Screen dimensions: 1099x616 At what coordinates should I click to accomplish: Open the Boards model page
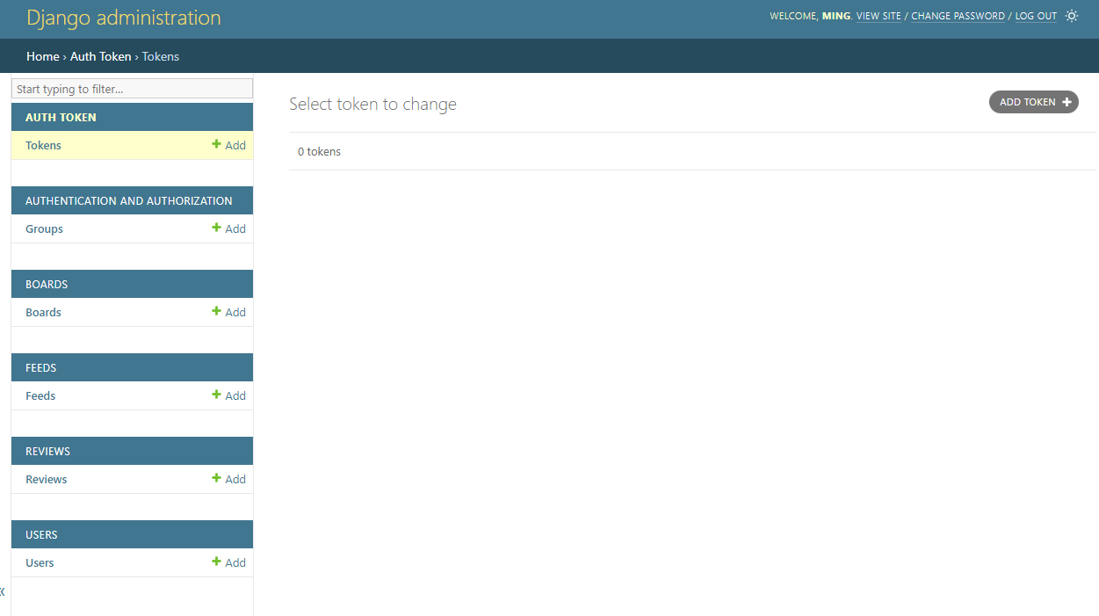tap(43, 311)
